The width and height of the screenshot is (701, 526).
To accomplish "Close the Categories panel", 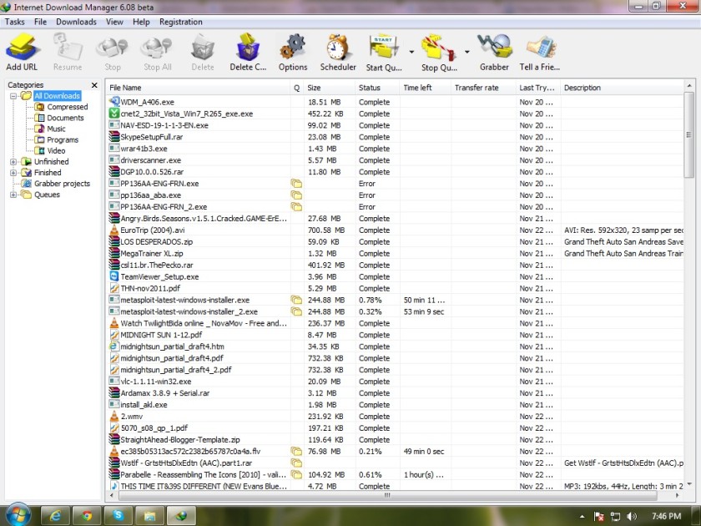I will tap(94, 85).
